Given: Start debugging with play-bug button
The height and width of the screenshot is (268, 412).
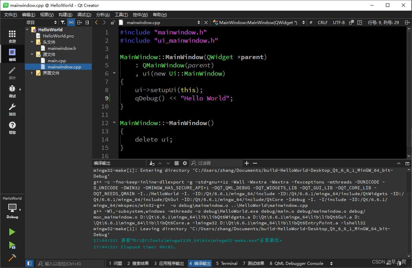Looking at the screenshot, I should pos(12,245).
